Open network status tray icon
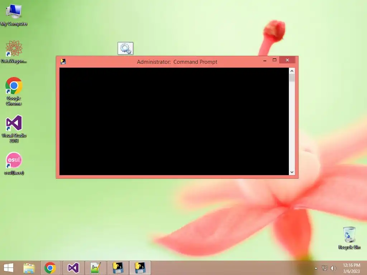Image resolution: width=367 pixels, height=275 pixels. (325, 268)
